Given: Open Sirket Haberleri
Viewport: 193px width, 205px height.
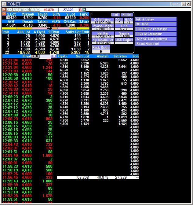Looking at the screenshot, I should coord(156,44).
